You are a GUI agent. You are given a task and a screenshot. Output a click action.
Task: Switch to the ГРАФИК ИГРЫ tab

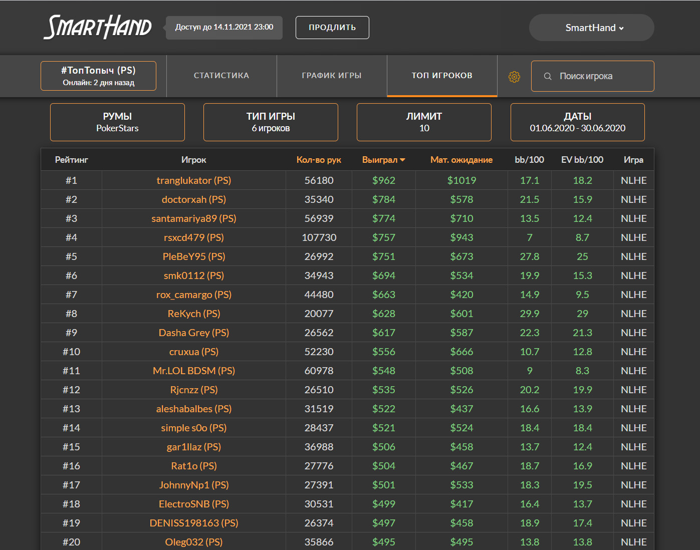click(332, 76)
